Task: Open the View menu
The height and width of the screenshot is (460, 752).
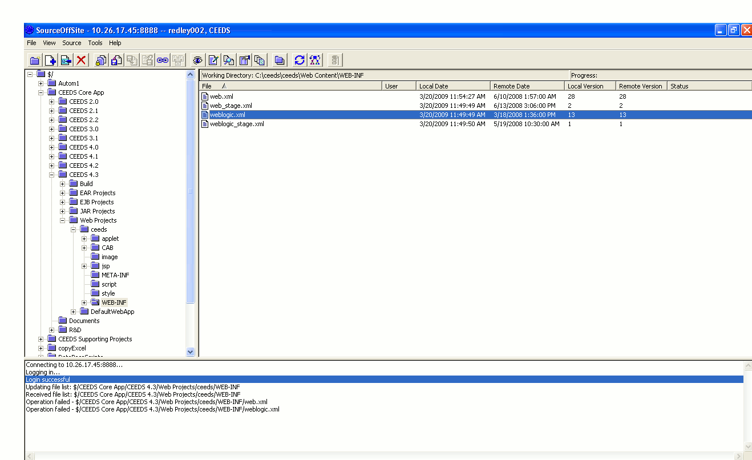Action: click(x=50, y=43)
